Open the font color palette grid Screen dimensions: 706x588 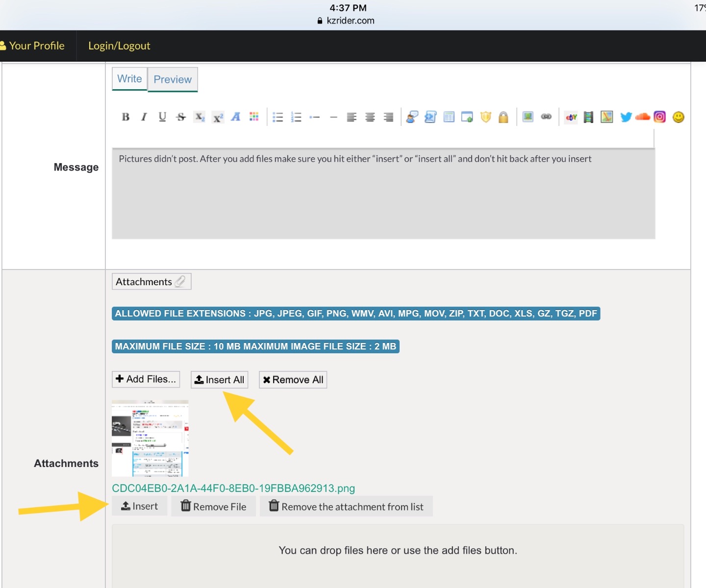point(254,117)
